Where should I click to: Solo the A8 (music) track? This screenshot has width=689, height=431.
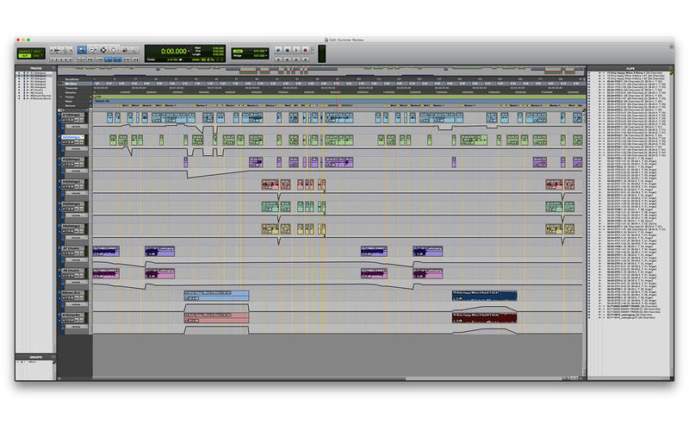pyautogui.click(x=69, y=276)
